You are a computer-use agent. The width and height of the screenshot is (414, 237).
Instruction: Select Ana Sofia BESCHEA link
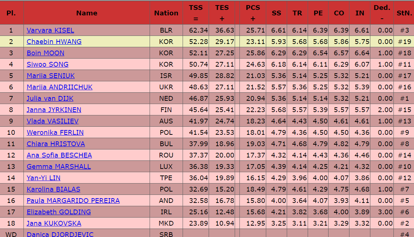click(59, 155)
